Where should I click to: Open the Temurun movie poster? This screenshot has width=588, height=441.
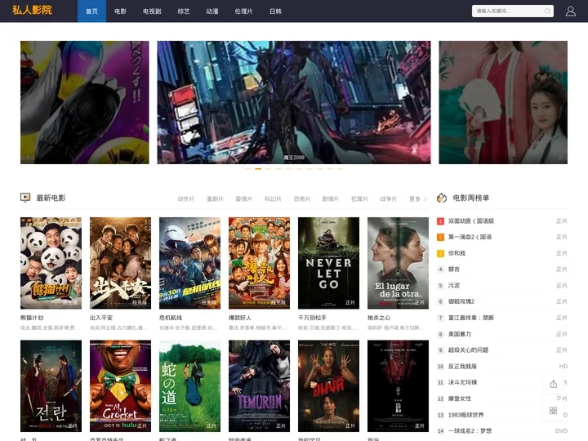pos(259,385)
